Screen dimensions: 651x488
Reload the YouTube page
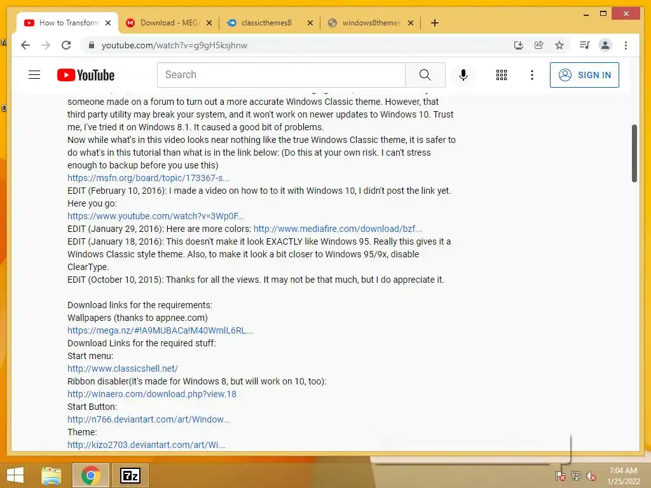(x=66, y=45)
